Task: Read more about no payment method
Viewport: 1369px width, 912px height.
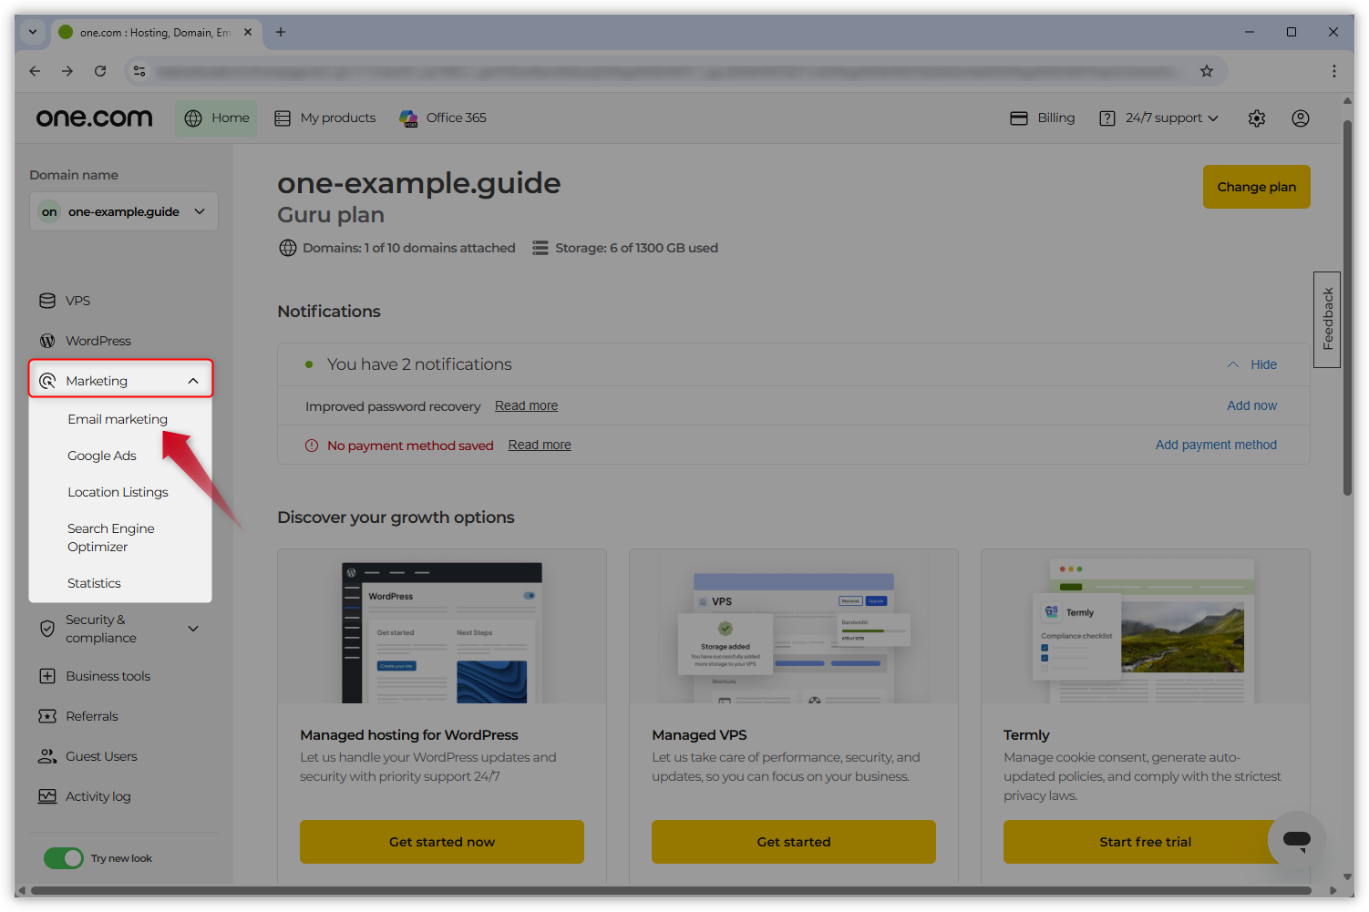Action: tap(540, 446)
